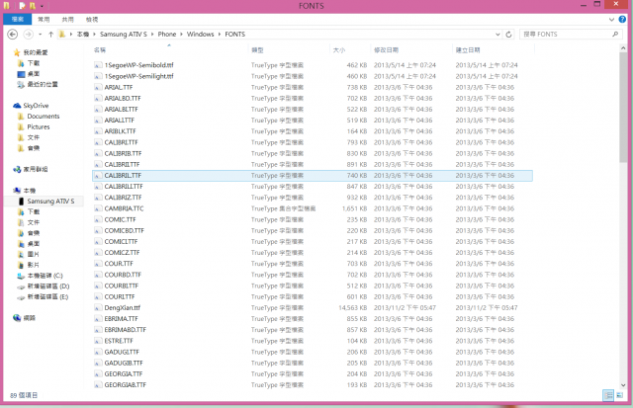
Task: Open drive (D:) in navigation pane
Action: click(48, 286)
